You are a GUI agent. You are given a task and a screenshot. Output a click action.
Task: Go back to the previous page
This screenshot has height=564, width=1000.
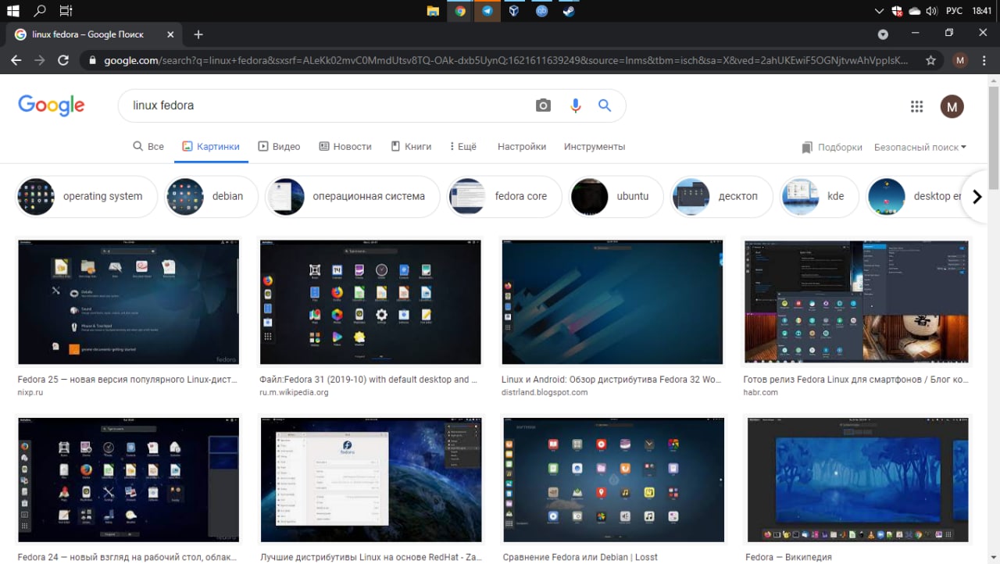16,60
